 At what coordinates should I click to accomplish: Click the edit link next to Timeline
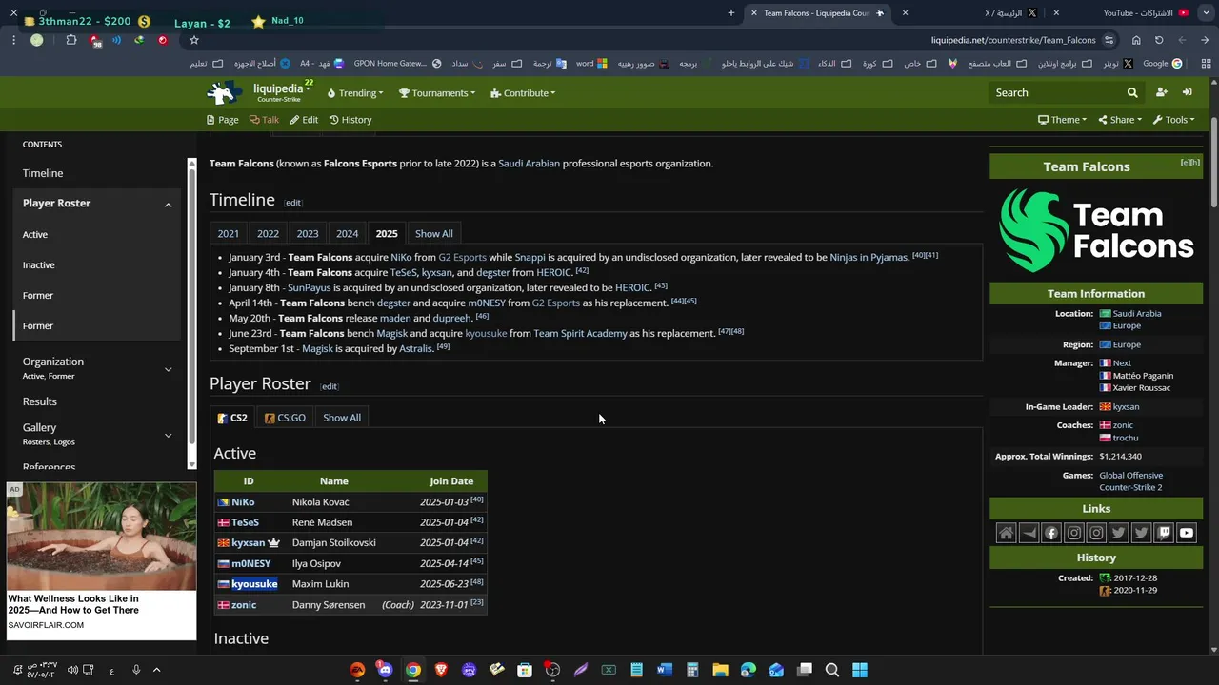point(292,203)
